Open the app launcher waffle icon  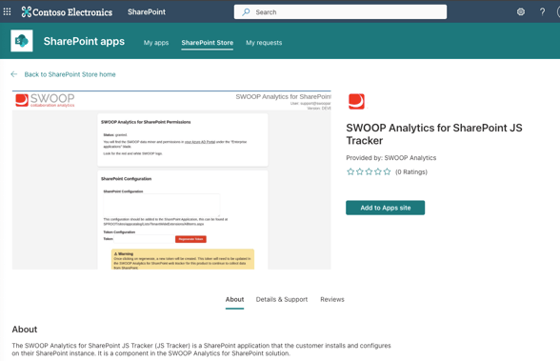[x=8, y=11]
